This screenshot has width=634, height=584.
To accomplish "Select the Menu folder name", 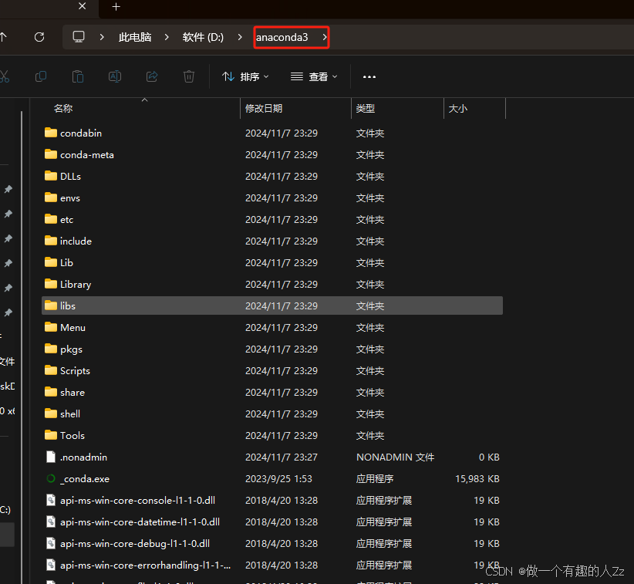I will 73,328.
